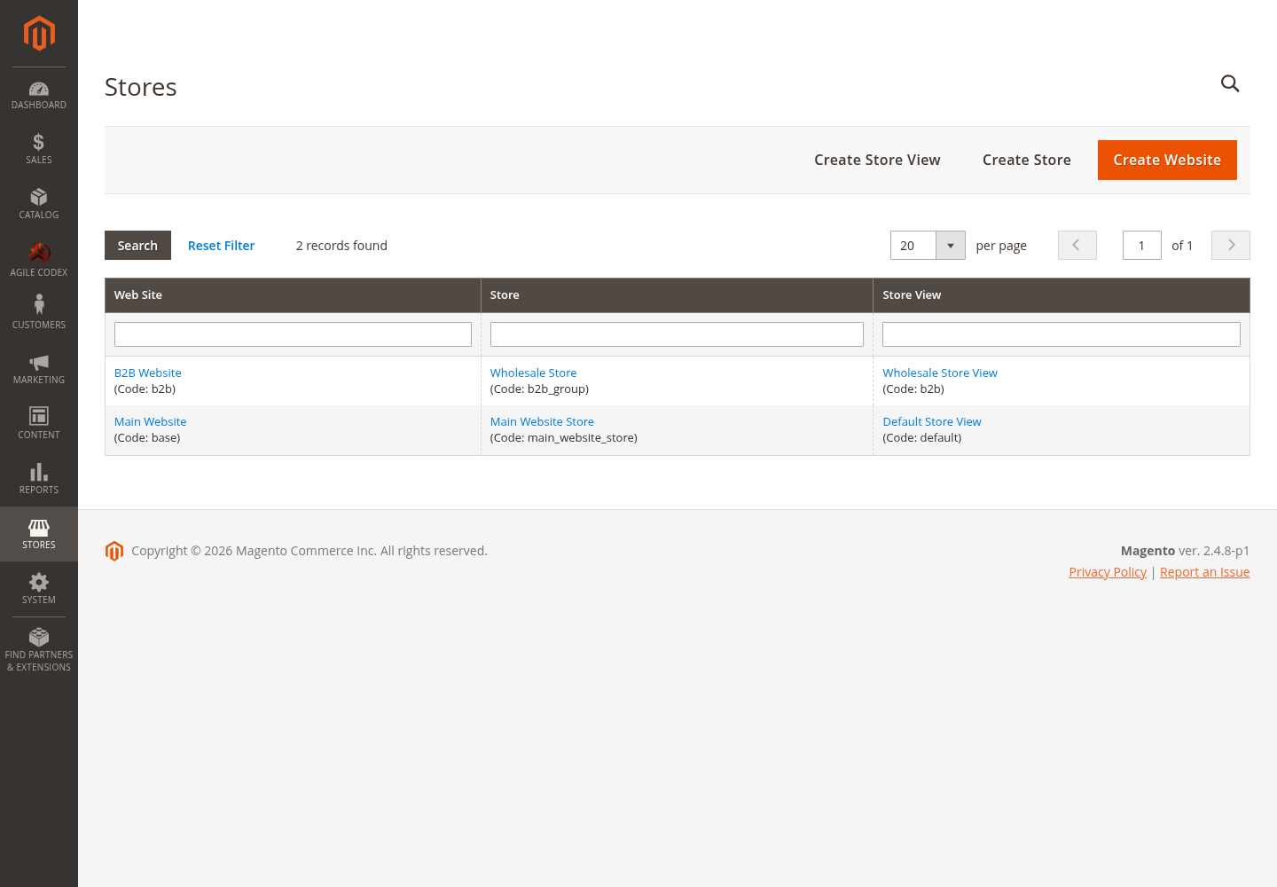Image resolution: width=1277 pixels, height=887 pixels.
Task: Open the Marketing menu
Action: (39, 369)
